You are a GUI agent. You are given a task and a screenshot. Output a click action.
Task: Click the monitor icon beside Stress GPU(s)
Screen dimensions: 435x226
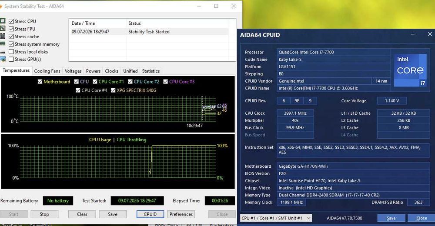3,59
